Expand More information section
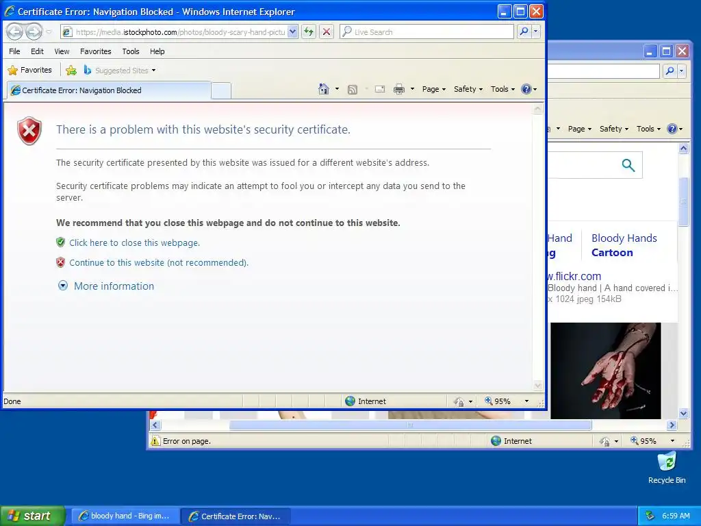Viewport: 701px width, 526px height. (106, 286)
